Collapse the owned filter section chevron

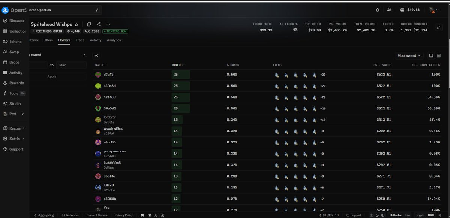84,55
